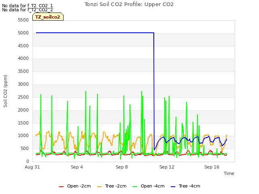Click the red Open -2cm legend swatch

[61, 187]
